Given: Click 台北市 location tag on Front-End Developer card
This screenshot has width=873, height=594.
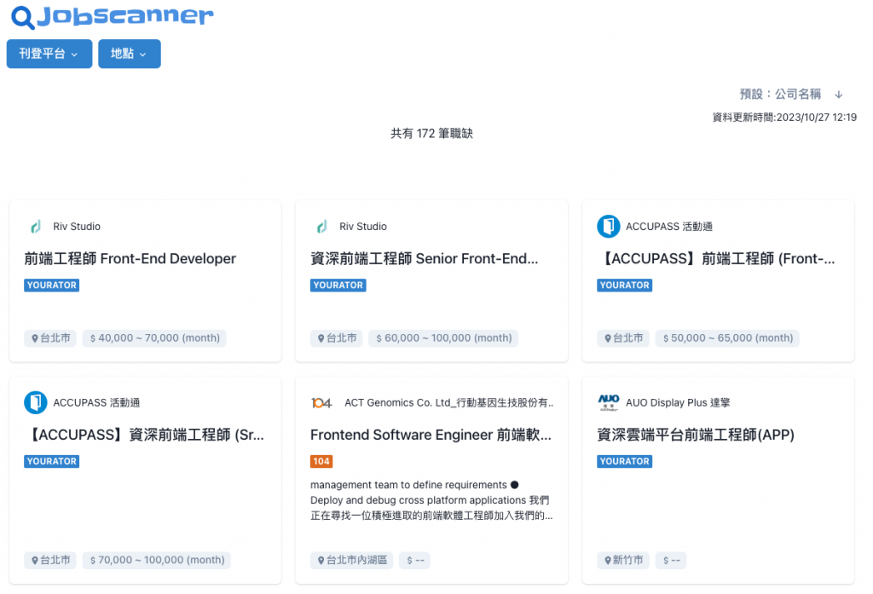Looking at the screenshot, I should (x=50, y=338).
